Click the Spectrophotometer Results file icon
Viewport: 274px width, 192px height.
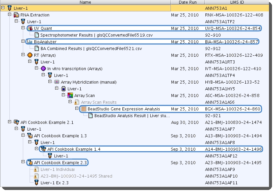tap(37, 35)
